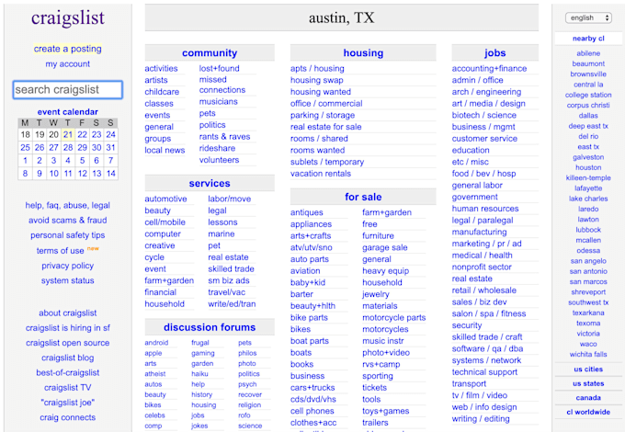The height and width of the screenshot is (432, 625).
Task: Open the for sale category header
Action: point(363,197)
